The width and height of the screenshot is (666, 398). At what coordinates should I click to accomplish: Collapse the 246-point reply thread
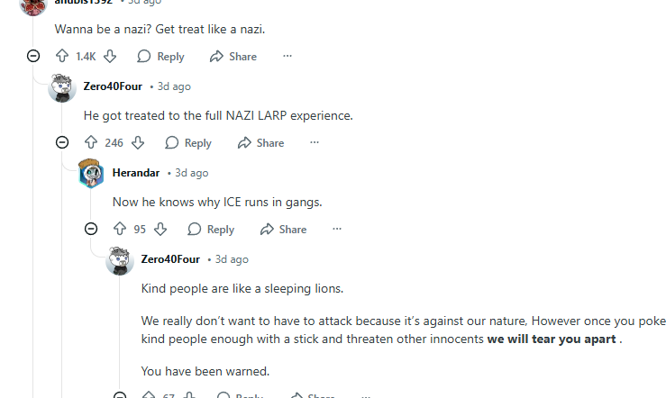(62, 142)
